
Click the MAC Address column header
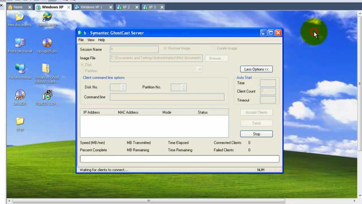(137, 112)
